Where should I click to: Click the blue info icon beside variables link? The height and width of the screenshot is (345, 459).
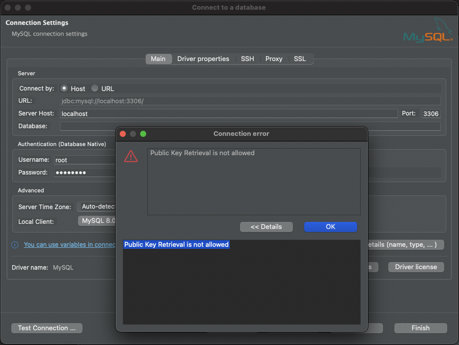[x=15, y=245]
